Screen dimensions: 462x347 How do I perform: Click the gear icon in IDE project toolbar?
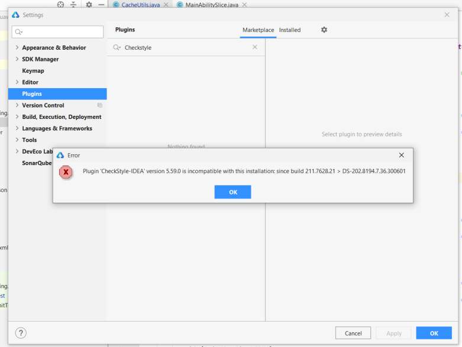[x=89, y=4]
